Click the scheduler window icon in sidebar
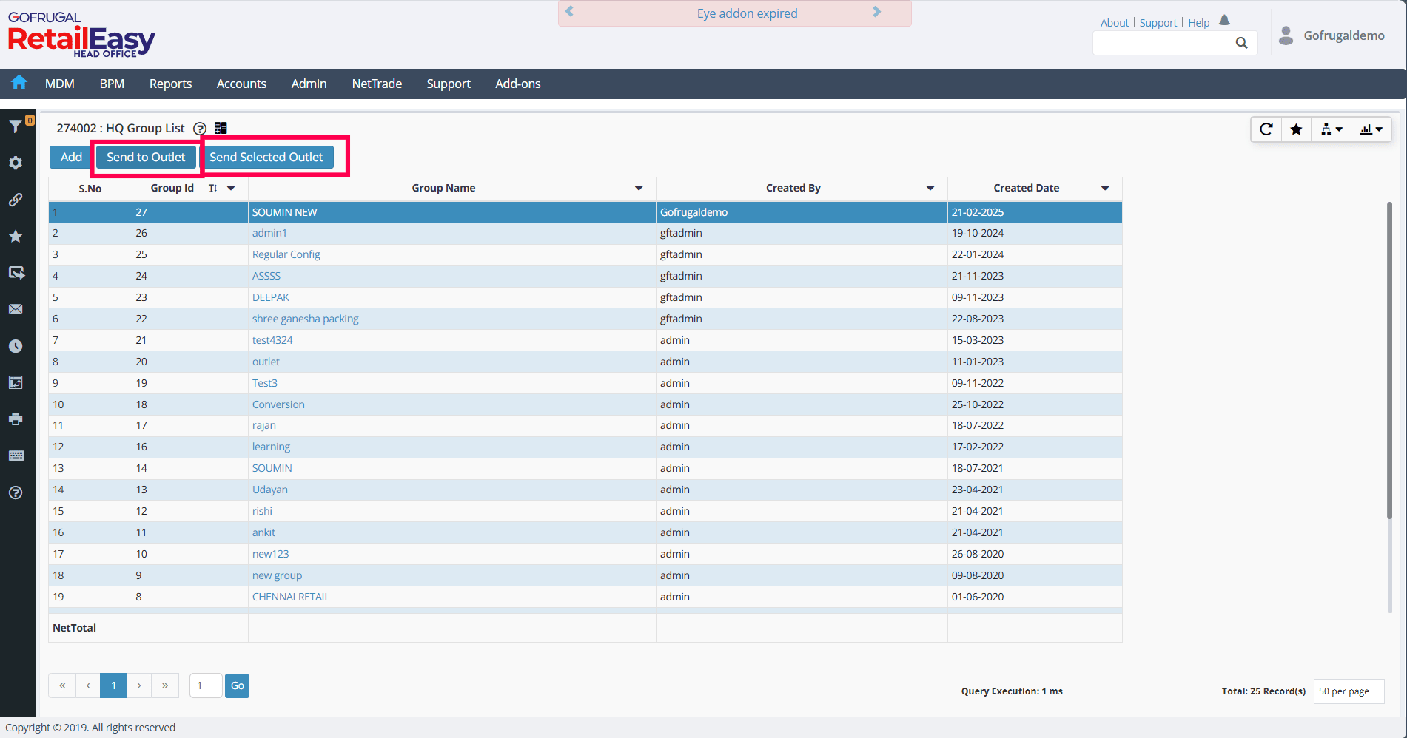Image resolution: width=1407 pixels, height=738 pixels. pos(16,382)
